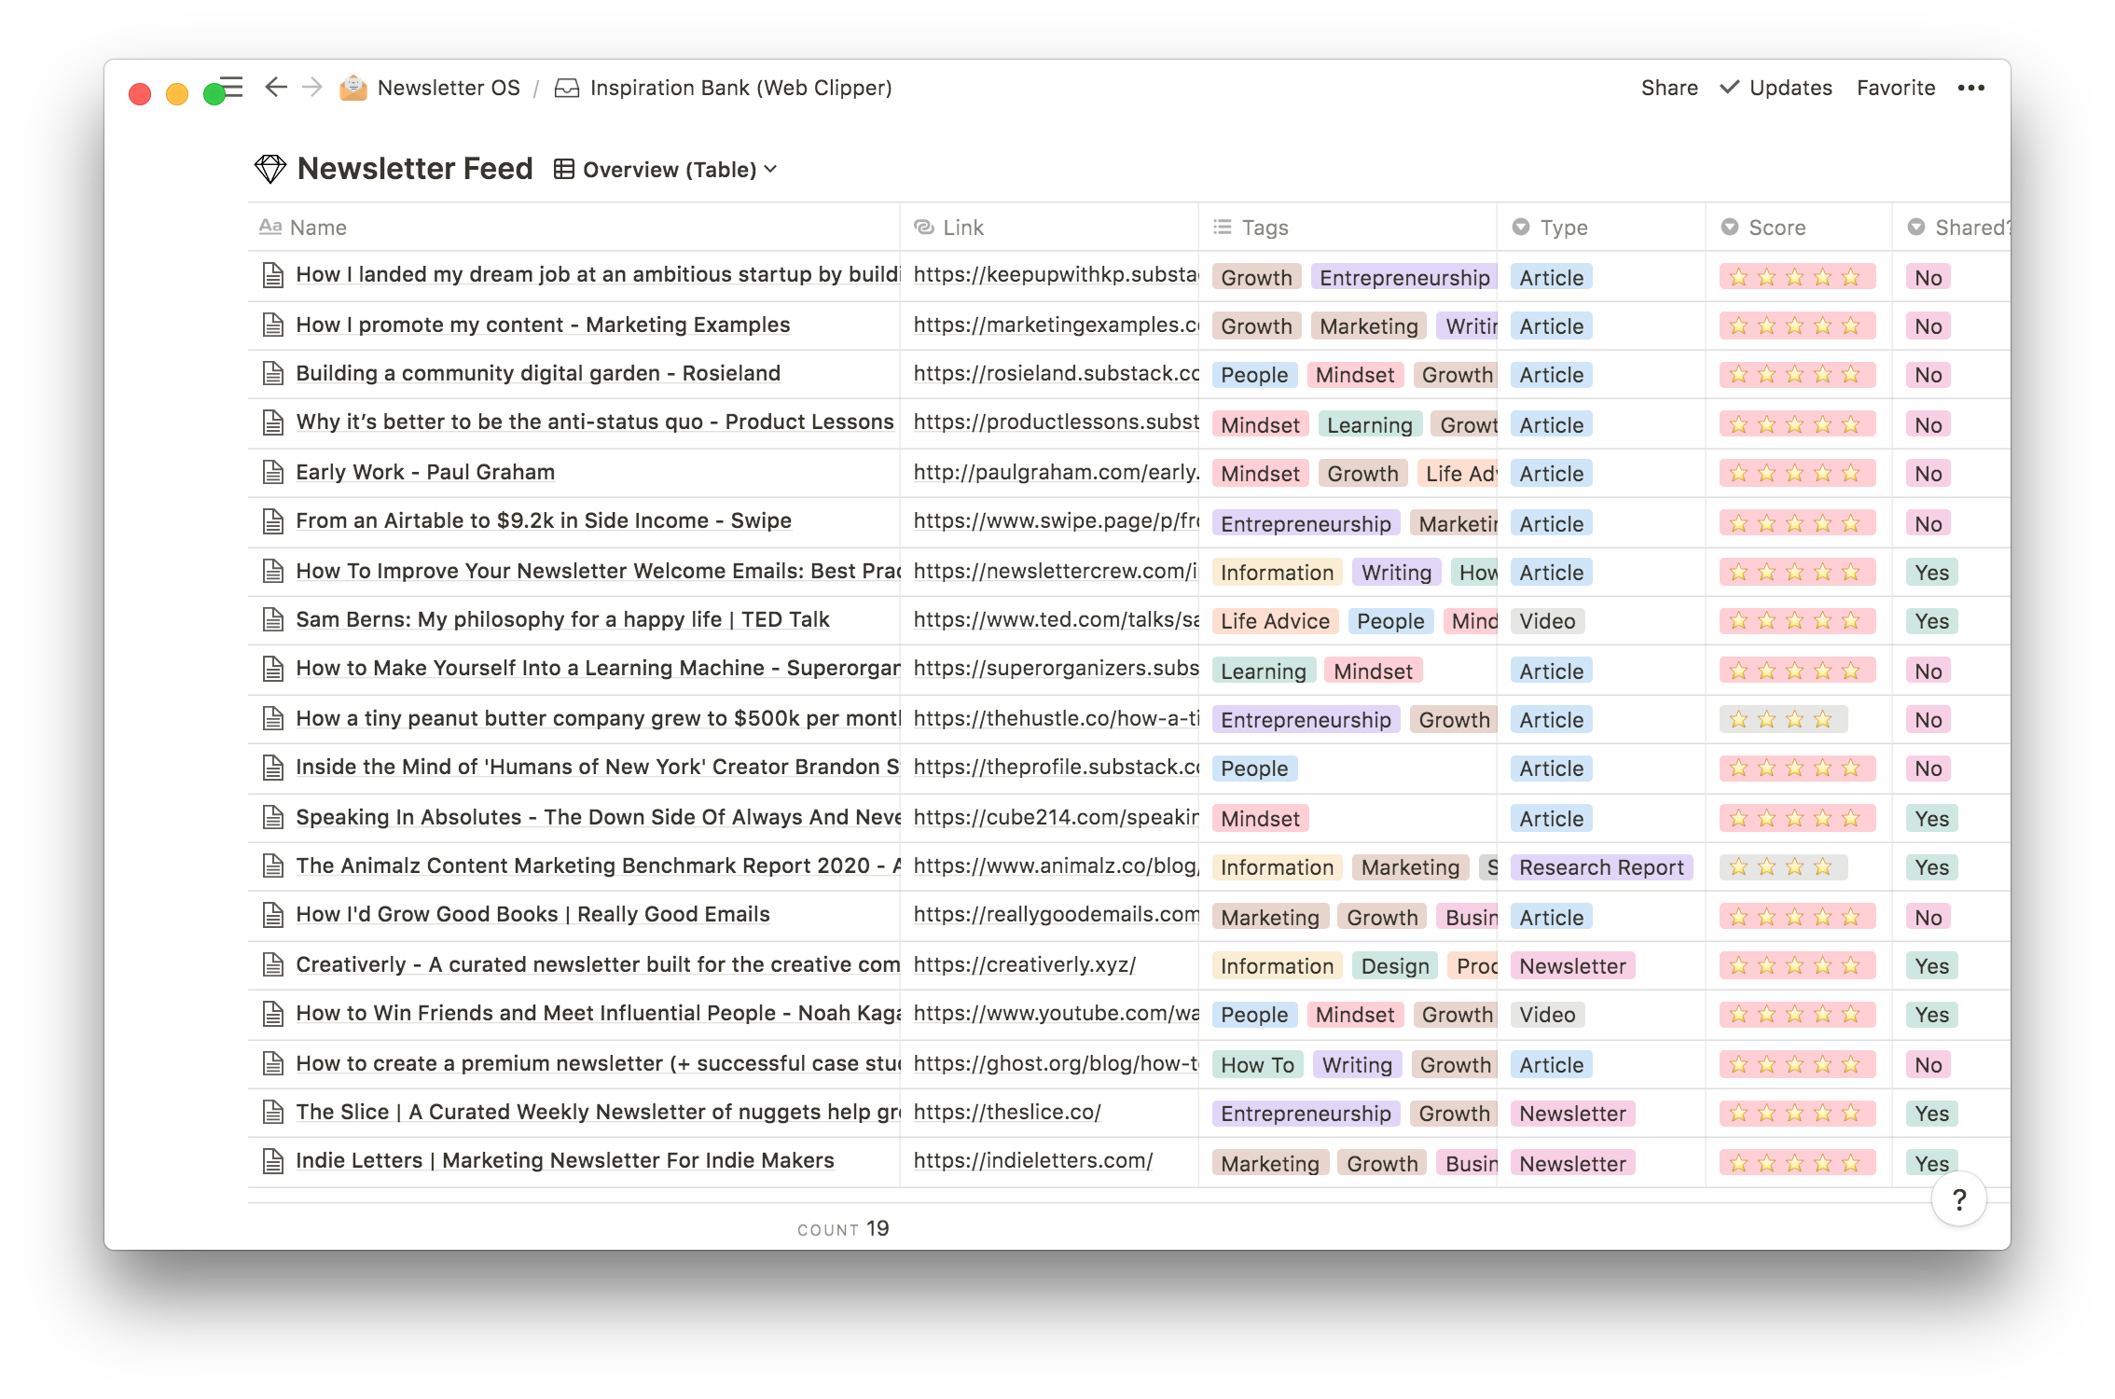Open Why it's better to be anti-status quo page
The image size is (2115, 1399).
coord(595,422)
